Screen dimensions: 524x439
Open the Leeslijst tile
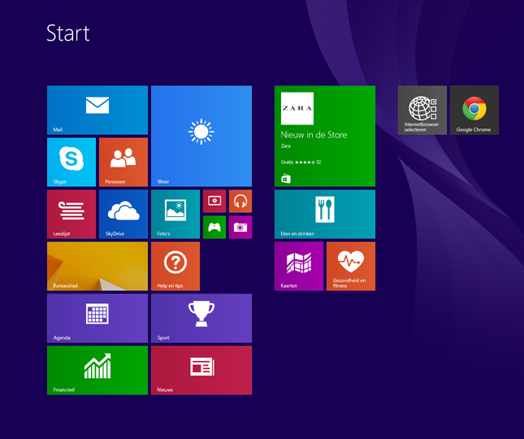[71, 214]
